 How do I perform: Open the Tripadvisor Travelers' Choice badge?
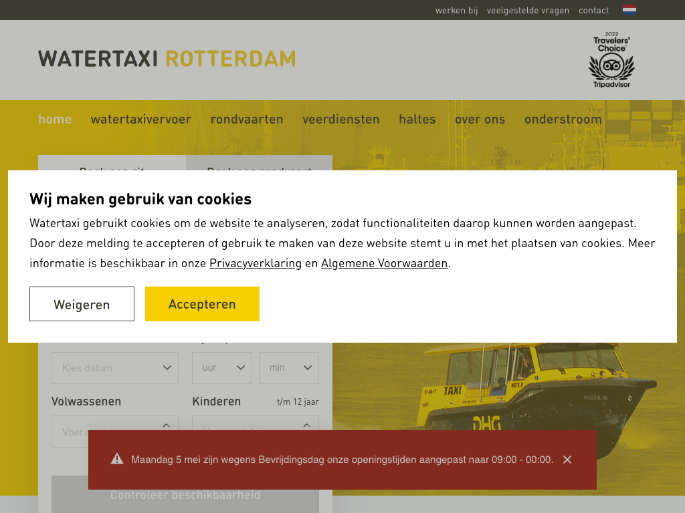(611, 59)
